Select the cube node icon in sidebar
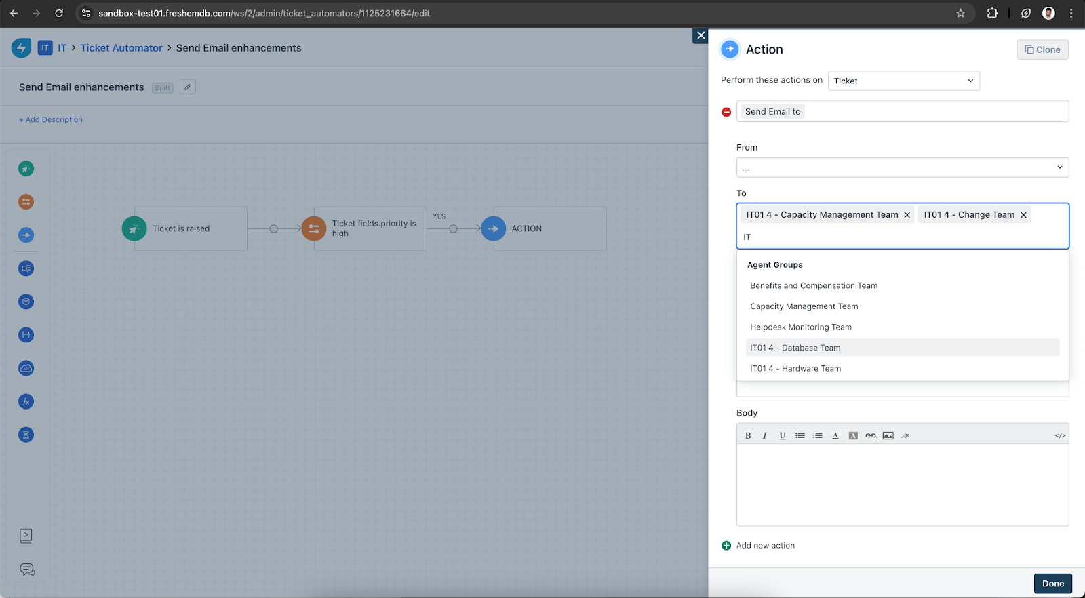Viewport: 1085px width, 598px height. 26,302
